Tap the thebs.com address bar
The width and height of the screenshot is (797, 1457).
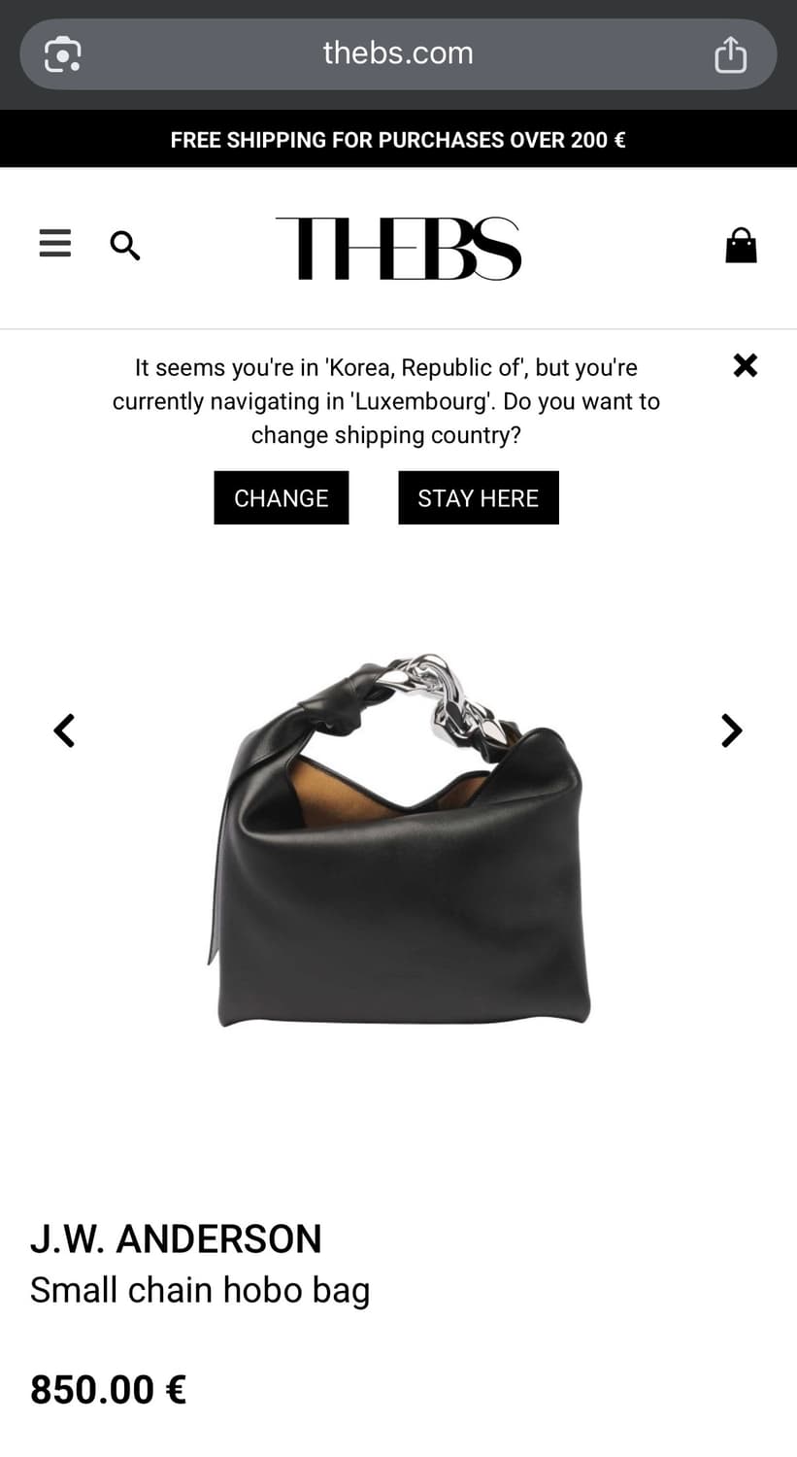(398, 54)
